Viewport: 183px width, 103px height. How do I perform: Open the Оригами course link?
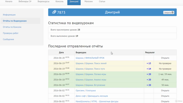pos(80,90)
